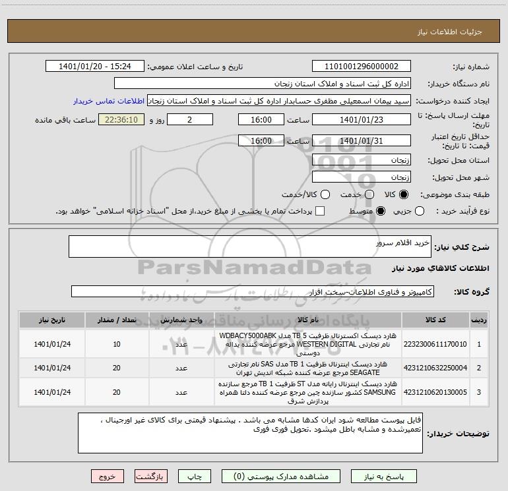Viewport: 508px width, 491px height.
Task: Click product code 4231210620130005
Action: (435, 392)
